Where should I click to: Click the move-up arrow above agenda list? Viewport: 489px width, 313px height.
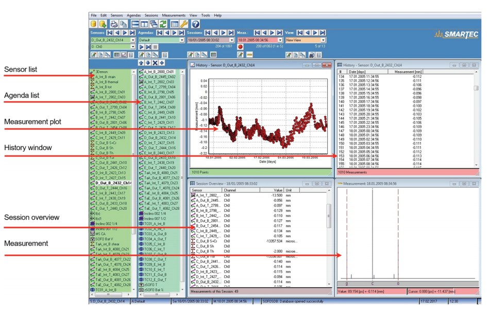coord(141,62)
